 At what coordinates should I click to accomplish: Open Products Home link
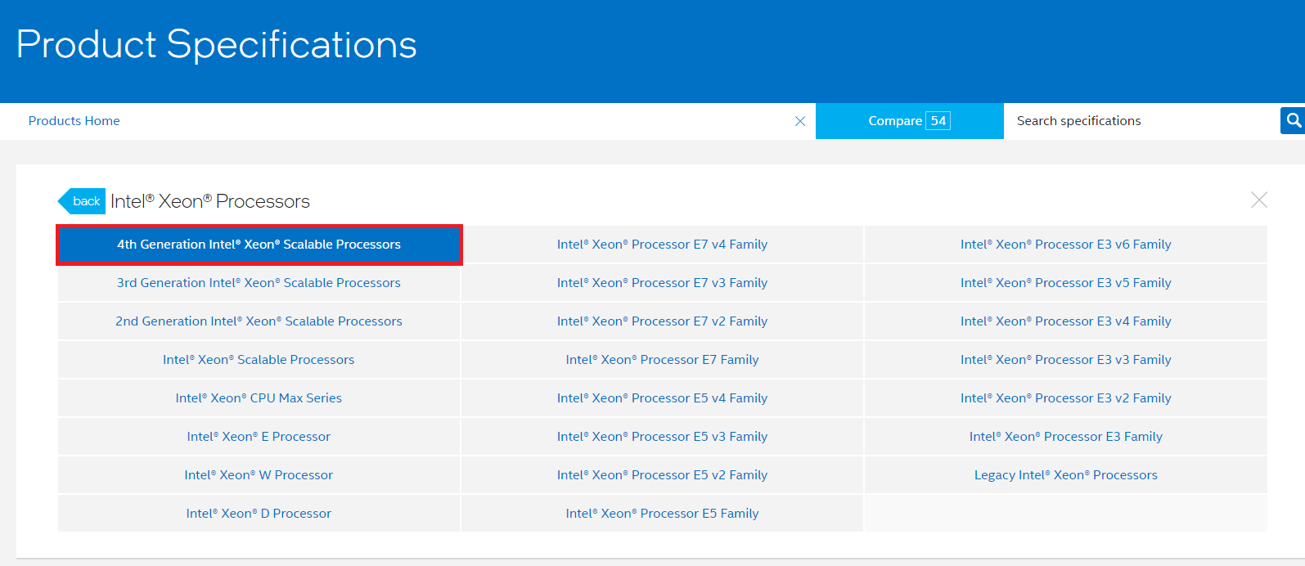pos(74,121)
